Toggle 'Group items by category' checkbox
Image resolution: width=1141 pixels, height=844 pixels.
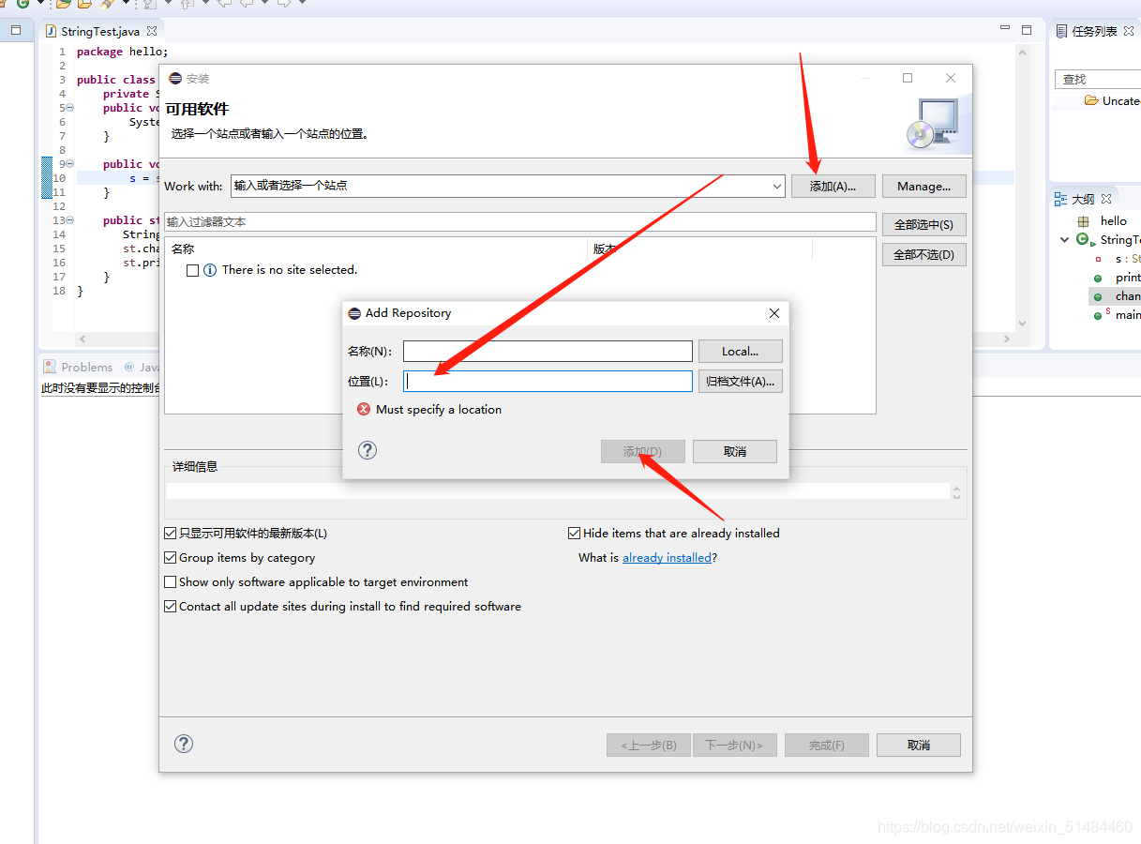pyautogui.click(x=171, y=558)
